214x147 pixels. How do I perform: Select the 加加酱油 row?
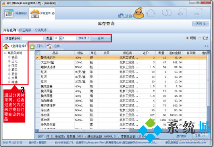pos(121,101)
